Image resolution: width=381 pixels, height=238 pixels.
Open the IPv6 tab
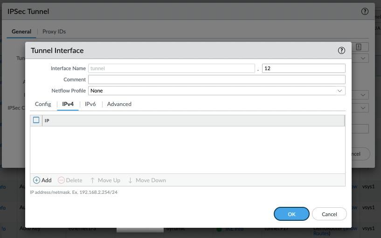90,104
